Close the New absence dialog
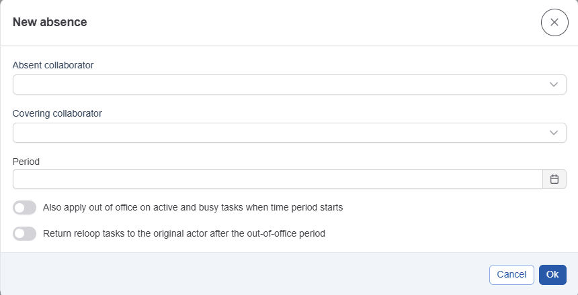 pos(554,22)
